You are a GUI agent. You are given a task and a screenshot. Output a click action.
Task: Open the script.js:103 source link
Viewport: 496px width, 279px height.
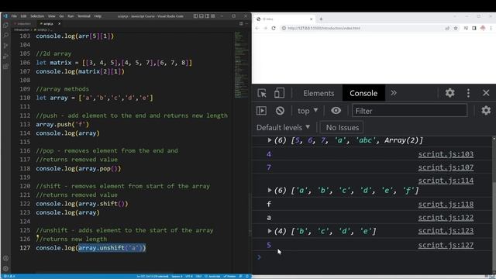[x=446, y=154]
